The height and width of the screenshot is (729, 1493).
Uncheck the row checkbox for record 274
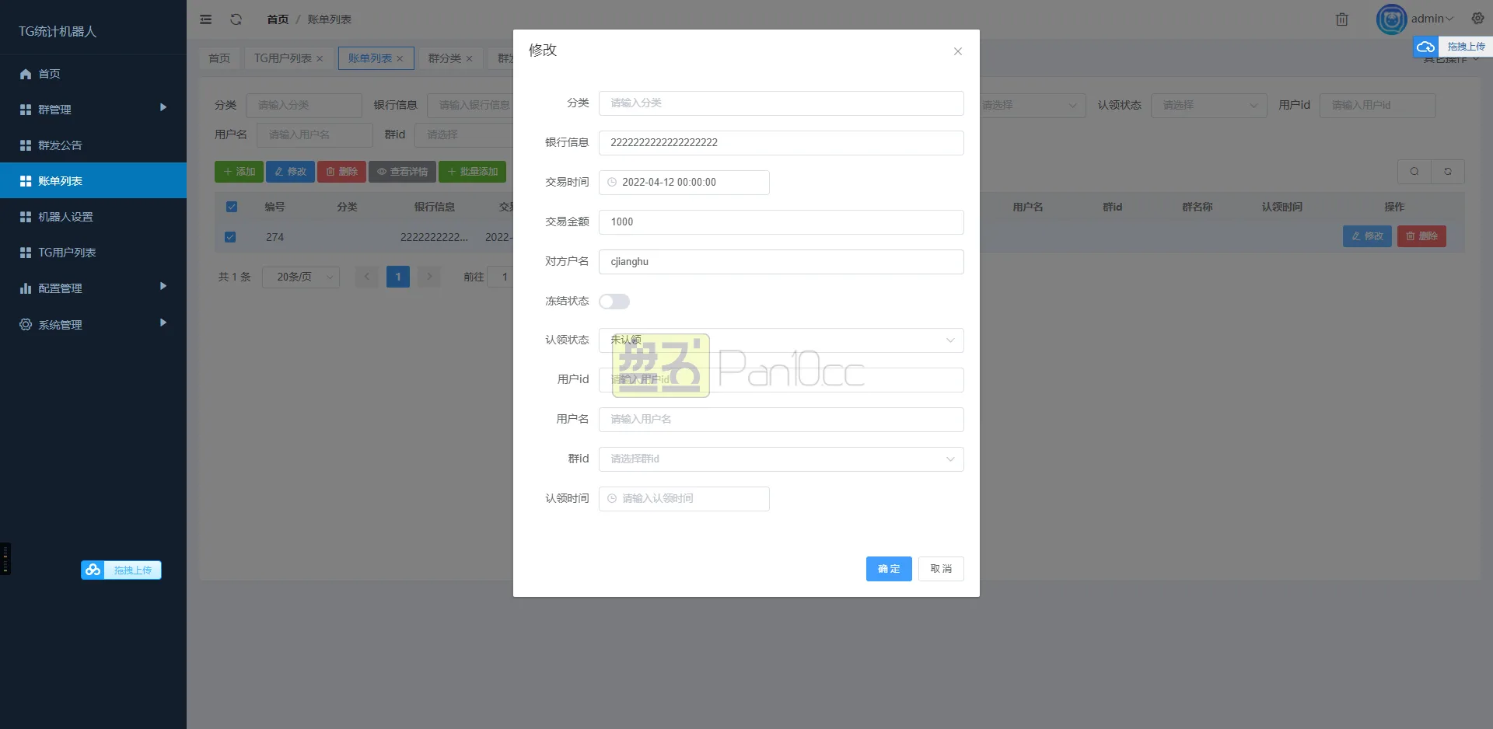coord(230,237)
